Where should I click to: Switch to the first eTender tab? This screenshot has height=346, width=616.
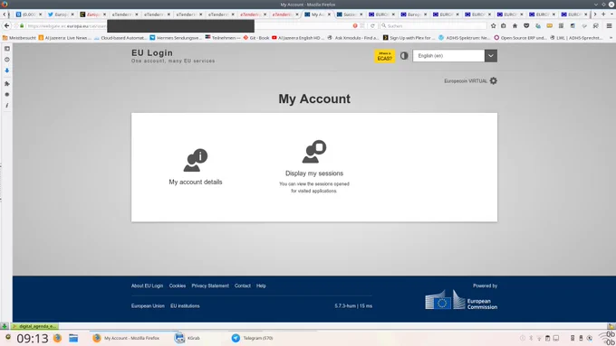coord(125,14)
